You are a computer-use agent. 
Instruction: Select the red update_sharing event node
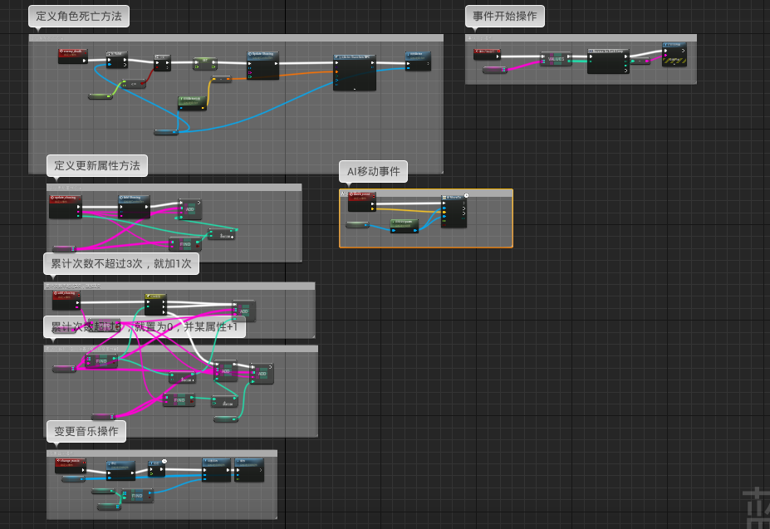click(66, 206)
